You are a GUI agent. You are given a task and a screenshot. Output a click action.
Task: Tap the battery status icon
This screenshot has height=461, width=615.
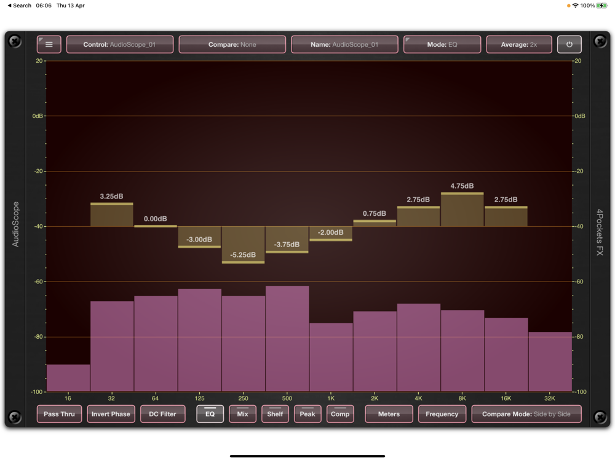click(x=602, y=6)
